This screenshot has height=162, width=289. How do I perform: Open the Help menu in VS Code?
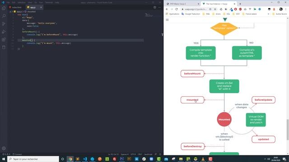57,2
